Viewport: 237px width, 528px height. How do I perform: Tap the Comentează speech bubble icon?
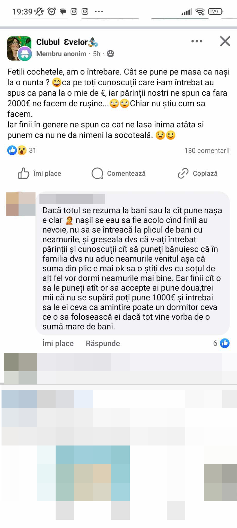click(x=97, y=174)
